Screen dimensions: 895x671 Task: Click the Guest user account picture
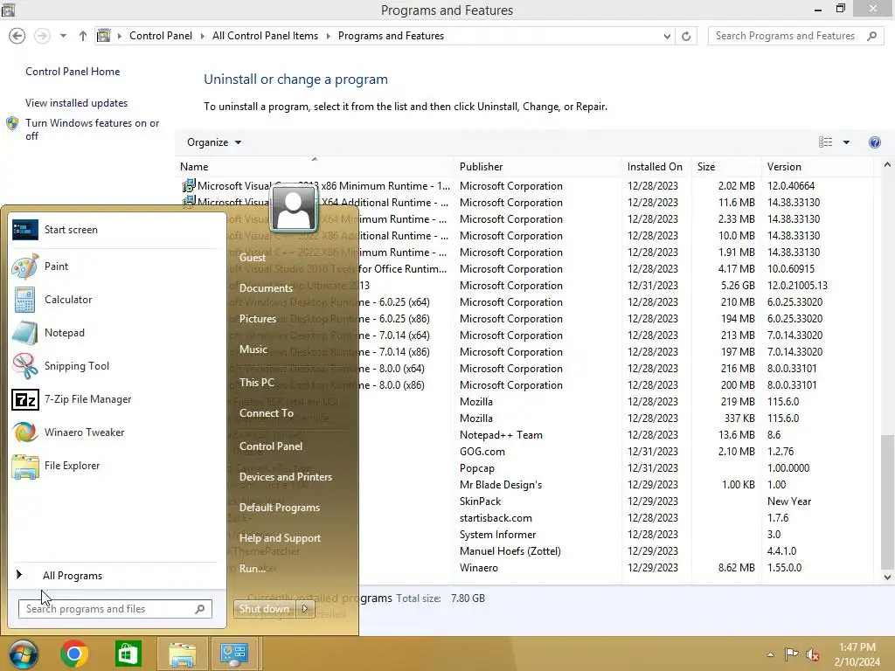click(294, 208)
